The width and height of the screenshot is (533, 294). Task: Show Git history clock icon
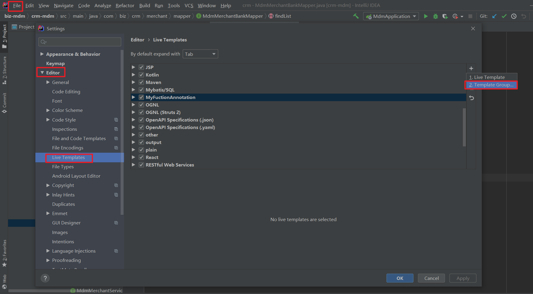click(x=514, y=16)
